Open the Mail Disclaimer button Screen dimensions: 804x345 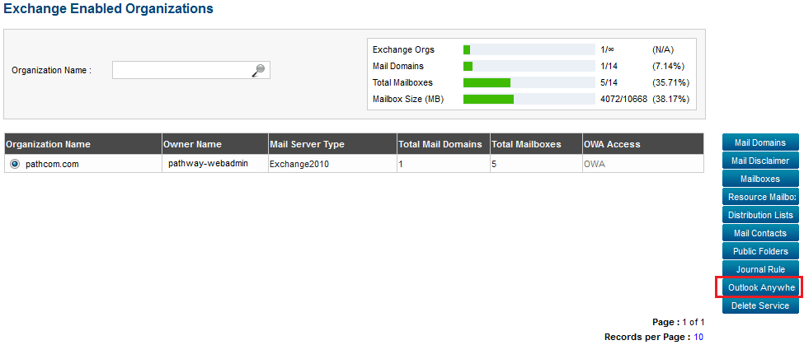(760, 161)
